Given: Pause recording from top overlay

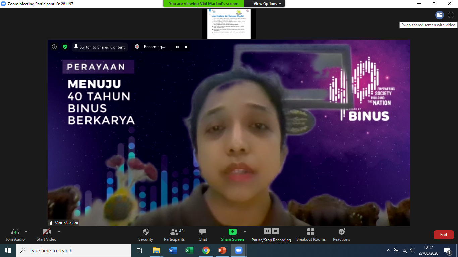Looking at the screenshot, I should coord(177,47).
